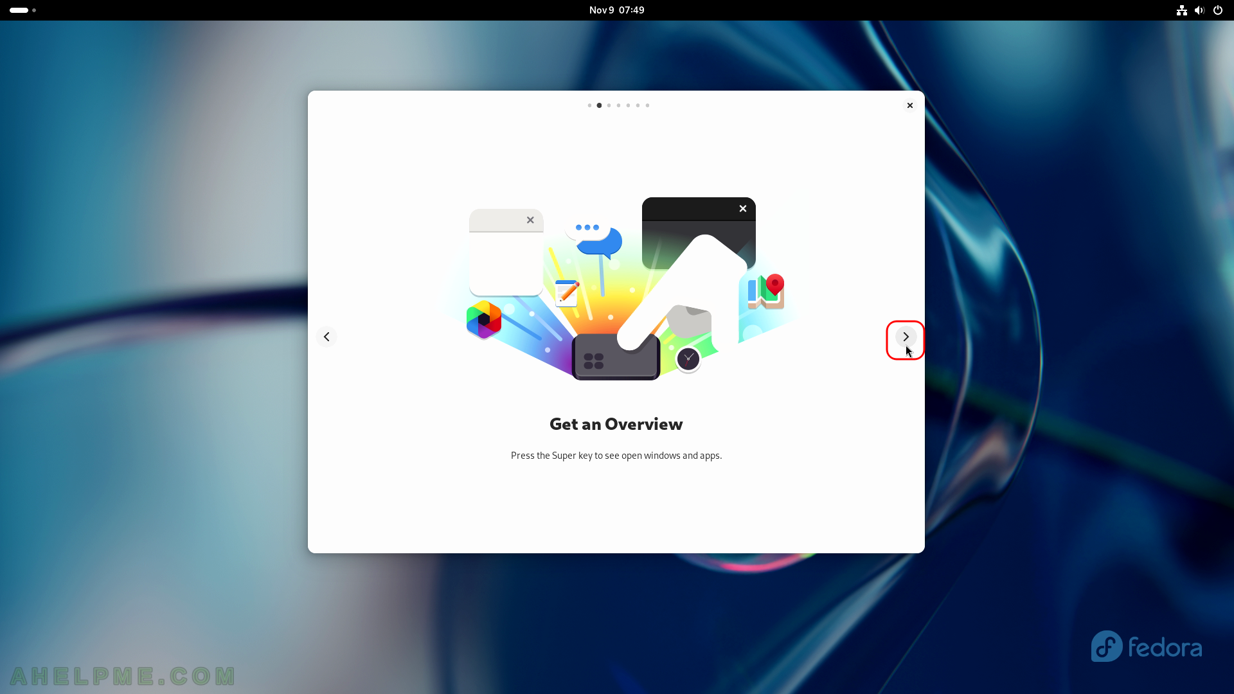Click the volume speaker icon
The image size is (1234, 694).
[1199, 10]
